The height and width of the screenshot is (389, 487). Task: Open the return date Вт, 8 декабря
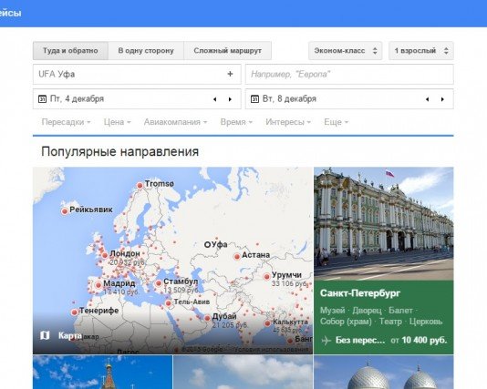pos(349,99)
